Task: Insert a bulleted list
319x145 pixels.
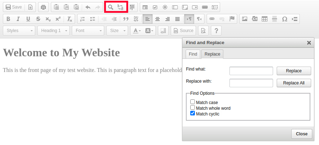Action: [x=92, y=19]
